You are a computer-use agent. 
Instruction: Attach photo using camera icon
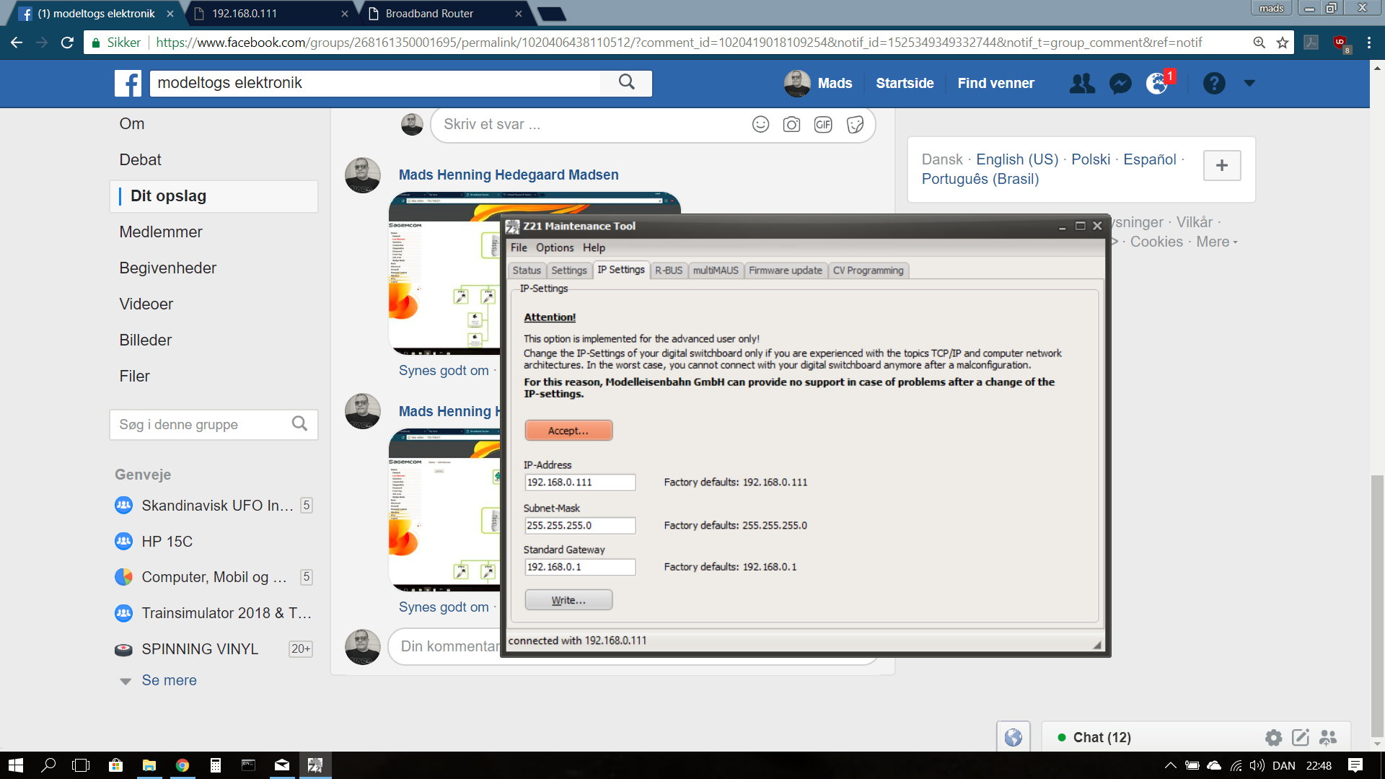click(x=791, y=124)
